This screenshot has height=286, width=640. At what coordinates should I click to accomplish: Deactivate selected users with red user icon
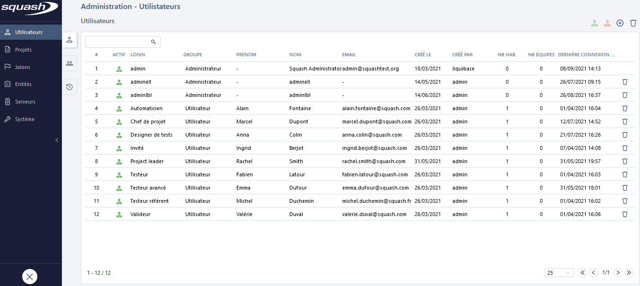607,22
